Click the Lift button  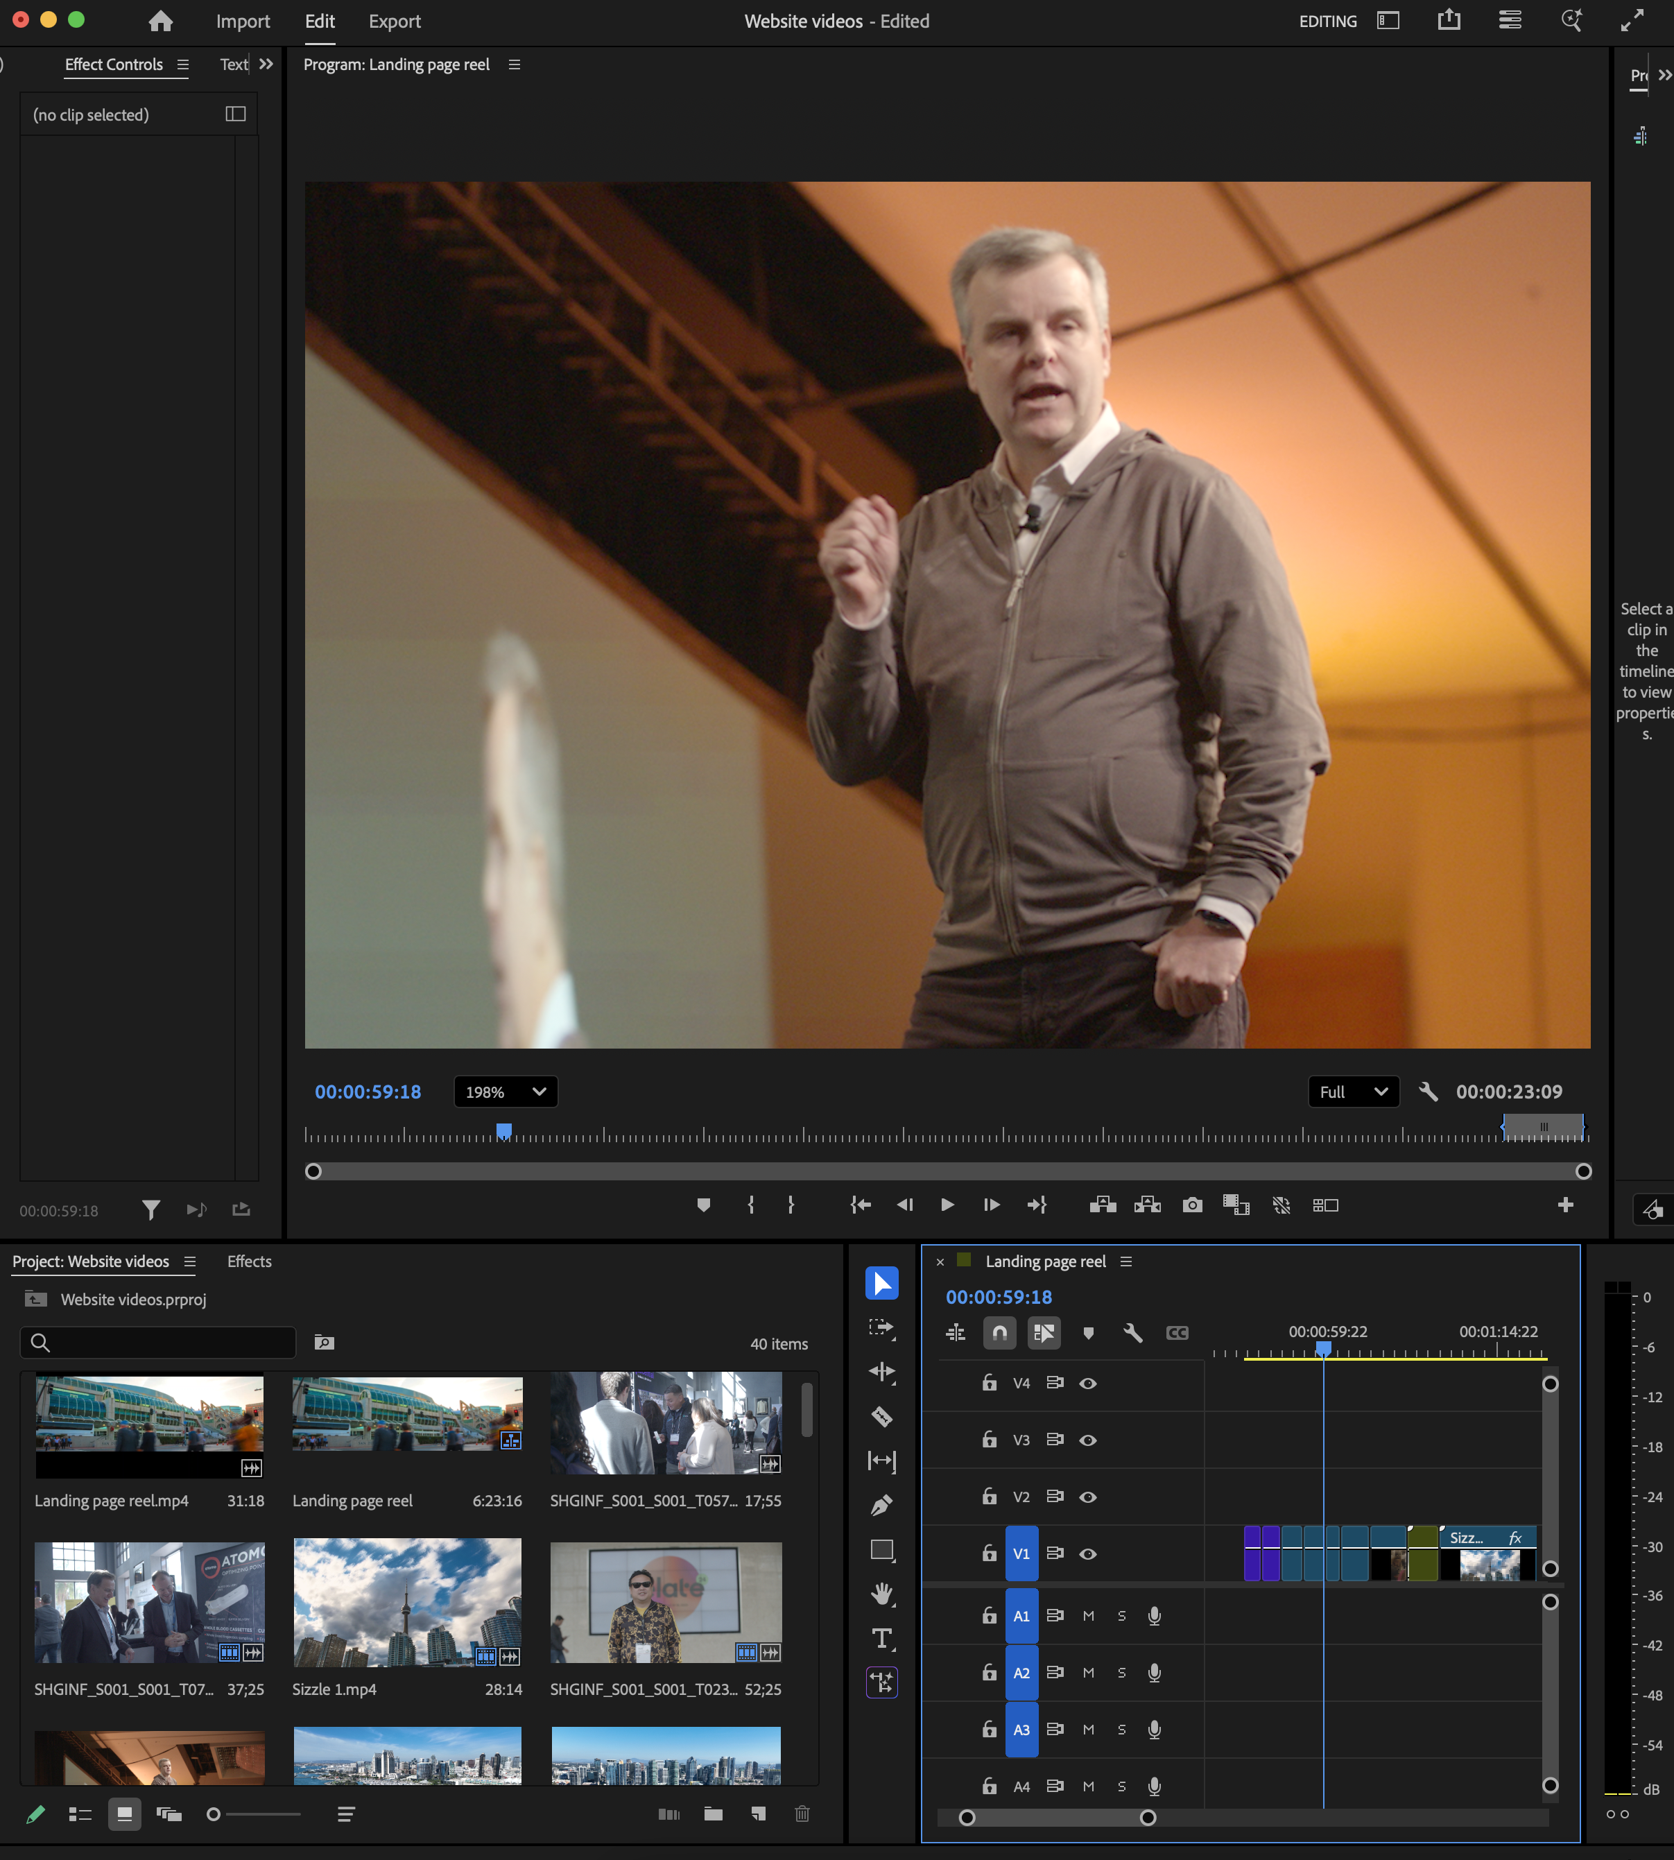(x=1103, y=1205)
